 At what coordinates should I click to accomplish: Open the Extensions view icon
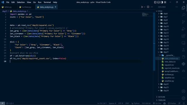click(183, 36)
